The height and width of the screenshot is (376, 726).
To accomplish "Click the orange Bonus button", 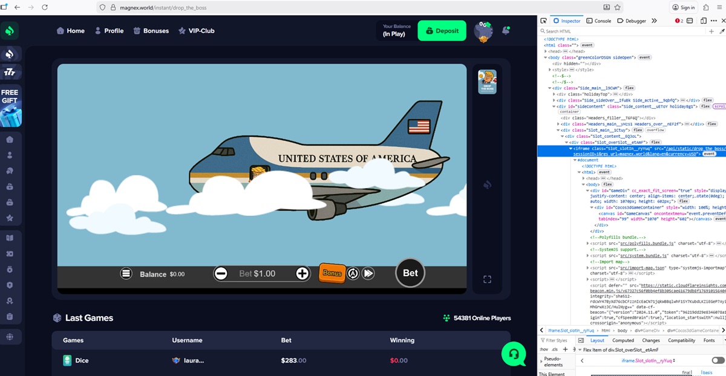I will coord(332,273).
